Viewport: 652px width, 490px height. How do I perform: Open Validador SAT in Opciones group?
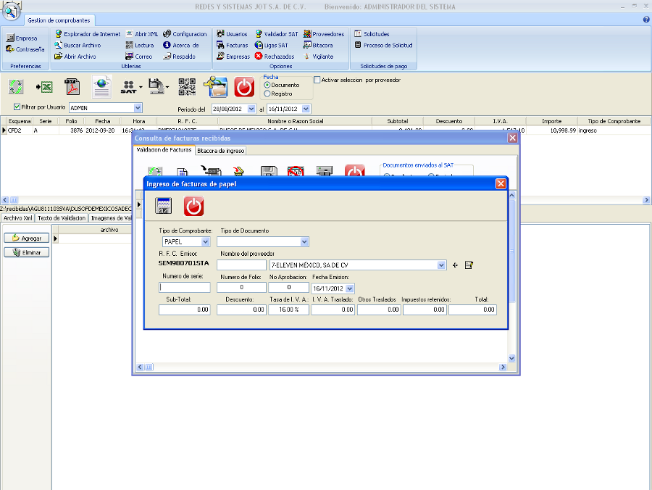click(276, 34)
